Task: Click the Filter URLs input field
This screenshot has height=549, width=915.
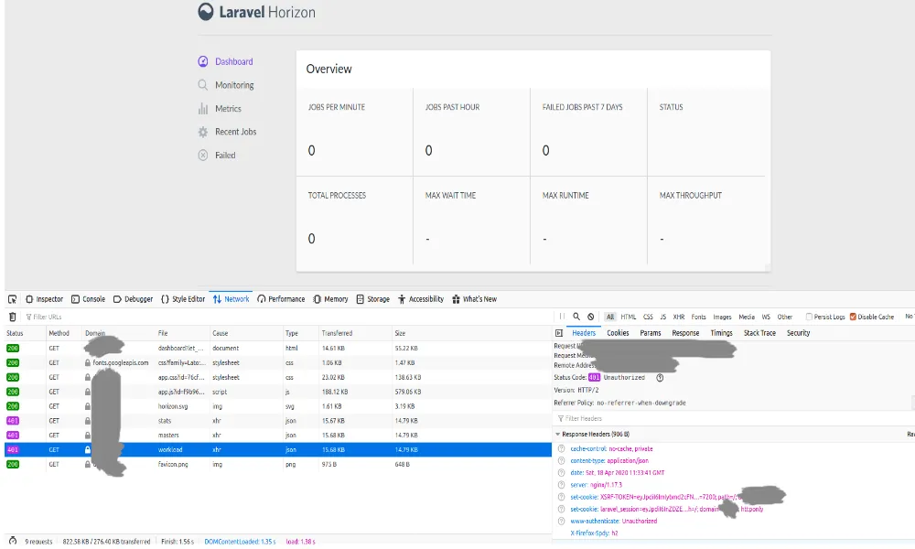Action: (x=285, y=317)
